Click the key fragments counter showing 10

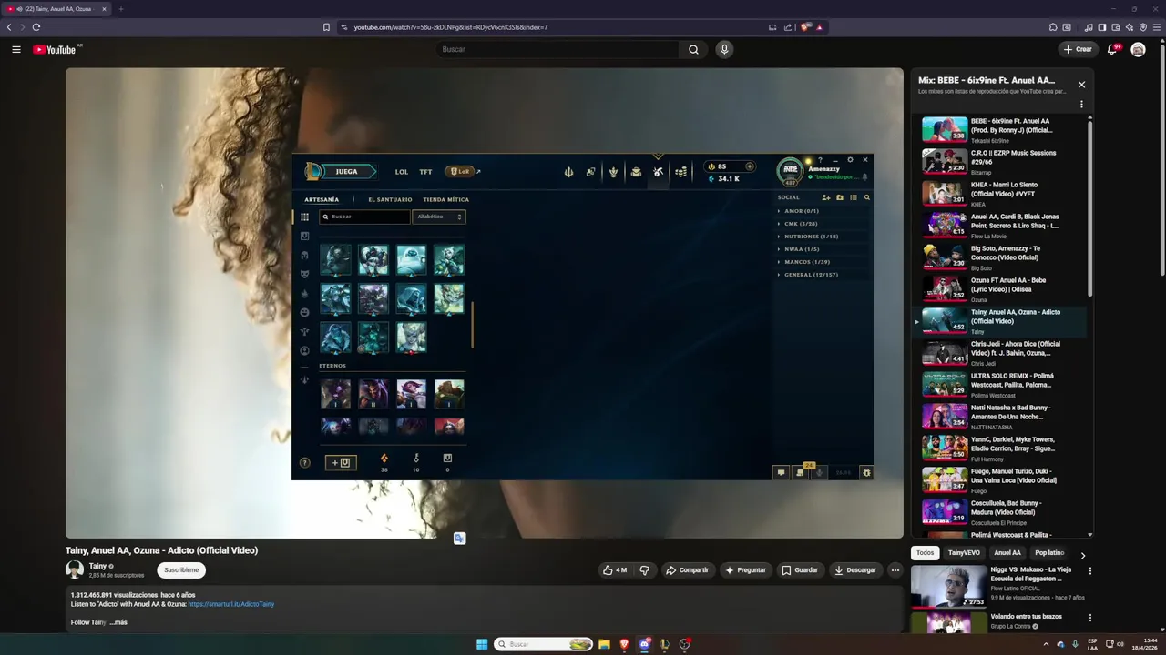tap(416, 462)
